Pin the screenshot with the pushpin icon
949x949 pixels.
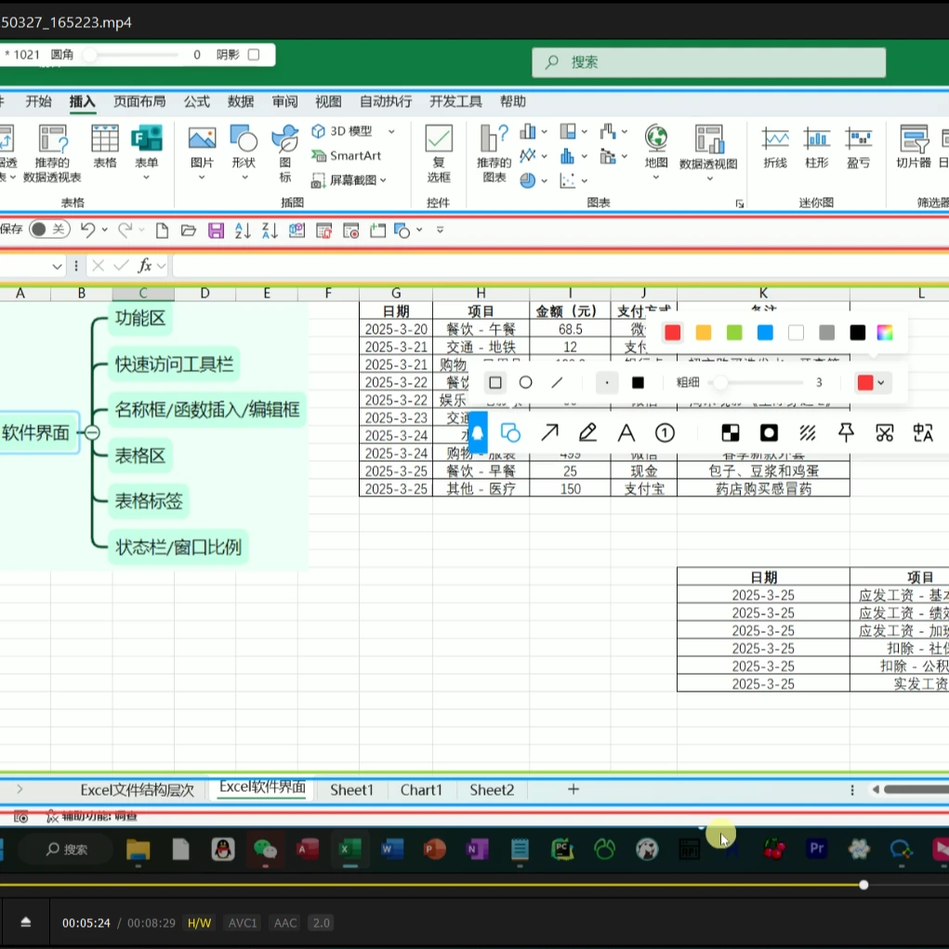[x=846, y=432]
